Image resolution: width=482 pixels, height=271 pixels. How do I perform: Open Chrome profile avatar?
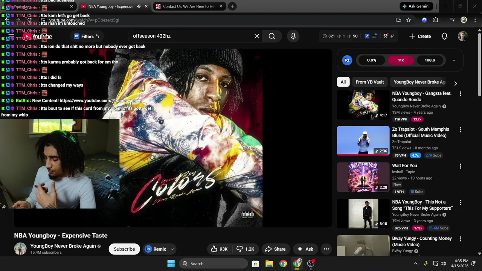pos(464,20)
